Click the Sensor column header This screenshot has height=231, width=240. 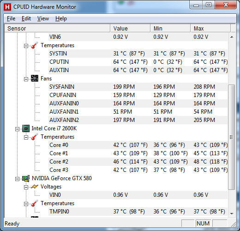[x=57, y=28]
